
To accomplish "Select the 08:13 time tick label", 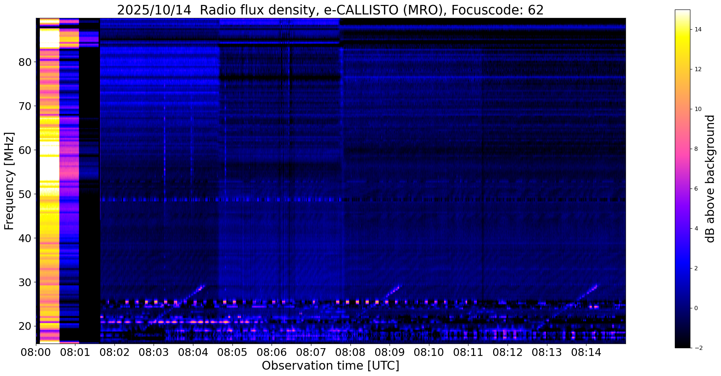I will pyautogui.click(x=547, y=352).
